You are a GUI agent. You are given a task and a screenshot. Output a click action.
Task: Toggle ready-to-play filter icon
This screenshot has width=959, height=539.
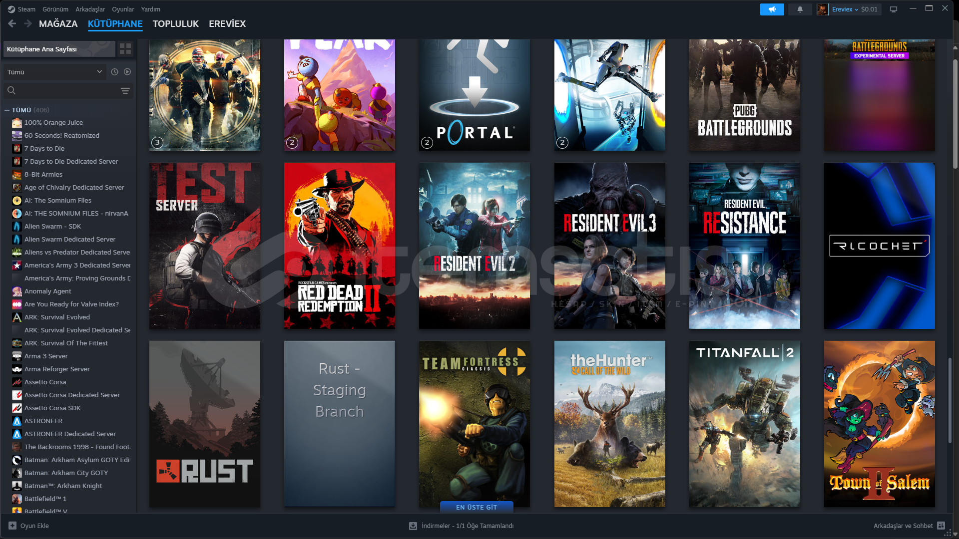(x=127, y=72)
